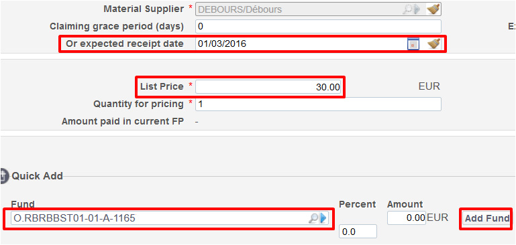Click the Quick Add heading text
This screenshot has width=516, height=245.
[37, 176]
